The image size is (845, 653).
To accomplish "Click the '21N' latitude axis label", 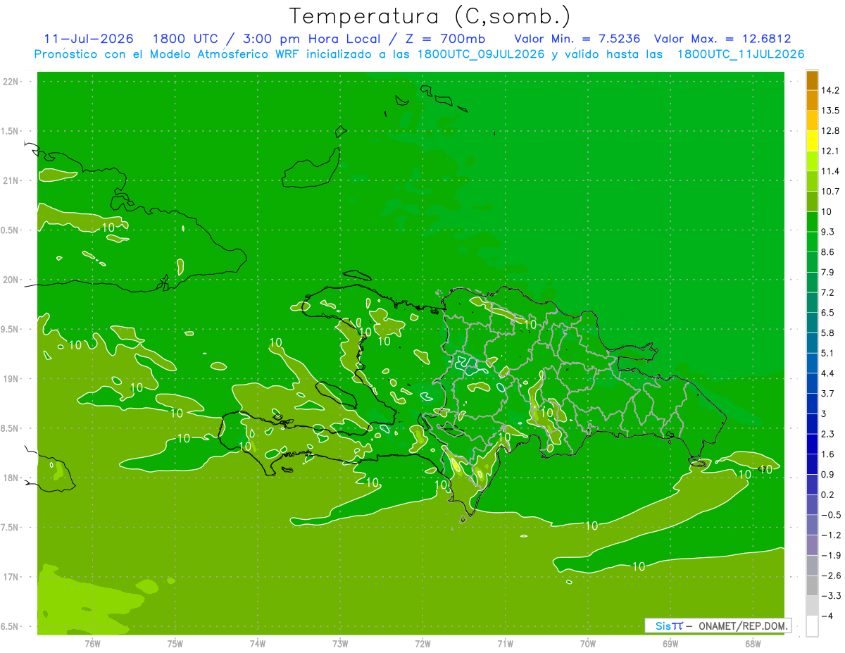I will coord(11,180).
